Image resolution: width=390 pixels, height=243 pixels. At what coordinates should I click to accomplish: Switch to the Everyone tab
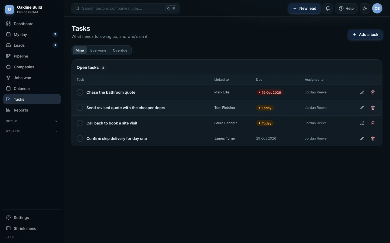point(98,50)
